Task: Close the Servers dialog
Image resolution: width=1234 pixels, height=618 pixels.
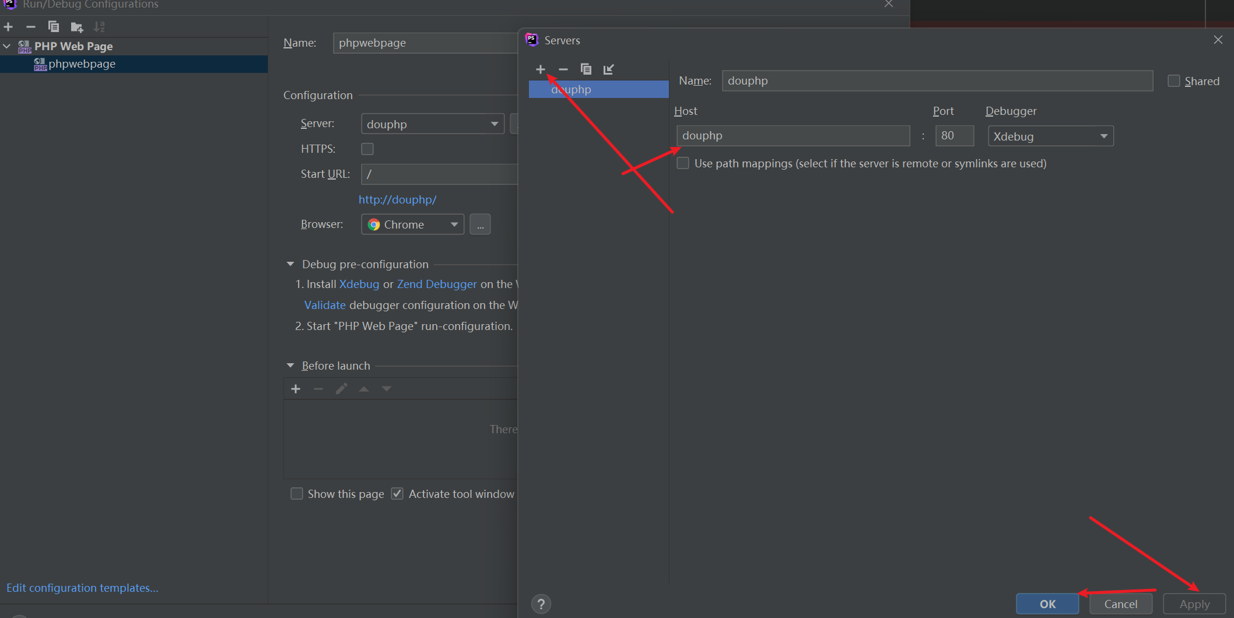Action: 1218,40
